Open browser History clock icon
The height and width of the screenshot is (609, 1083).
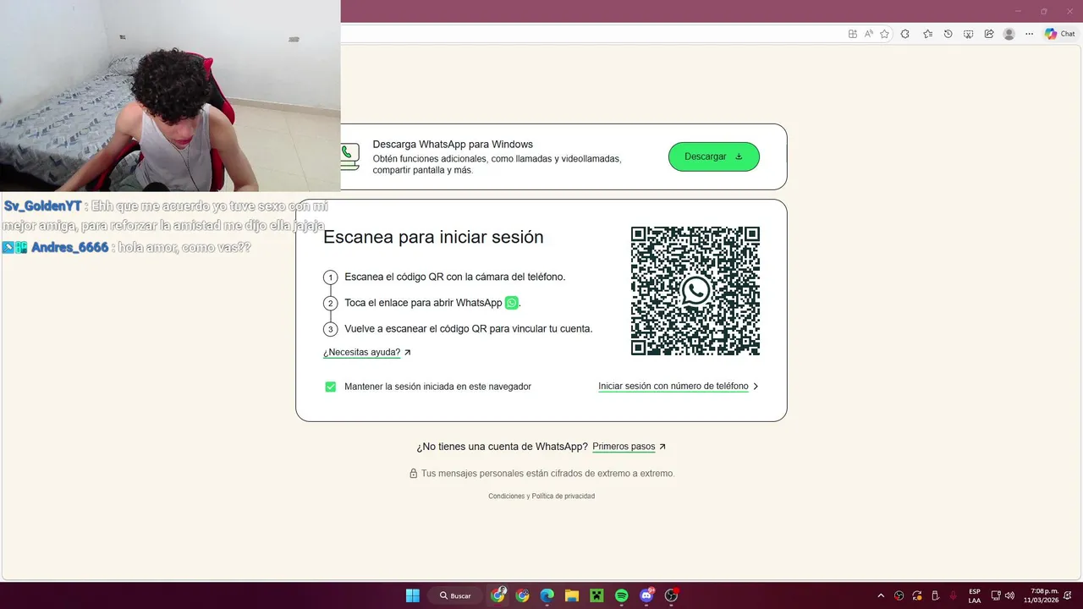948,34
